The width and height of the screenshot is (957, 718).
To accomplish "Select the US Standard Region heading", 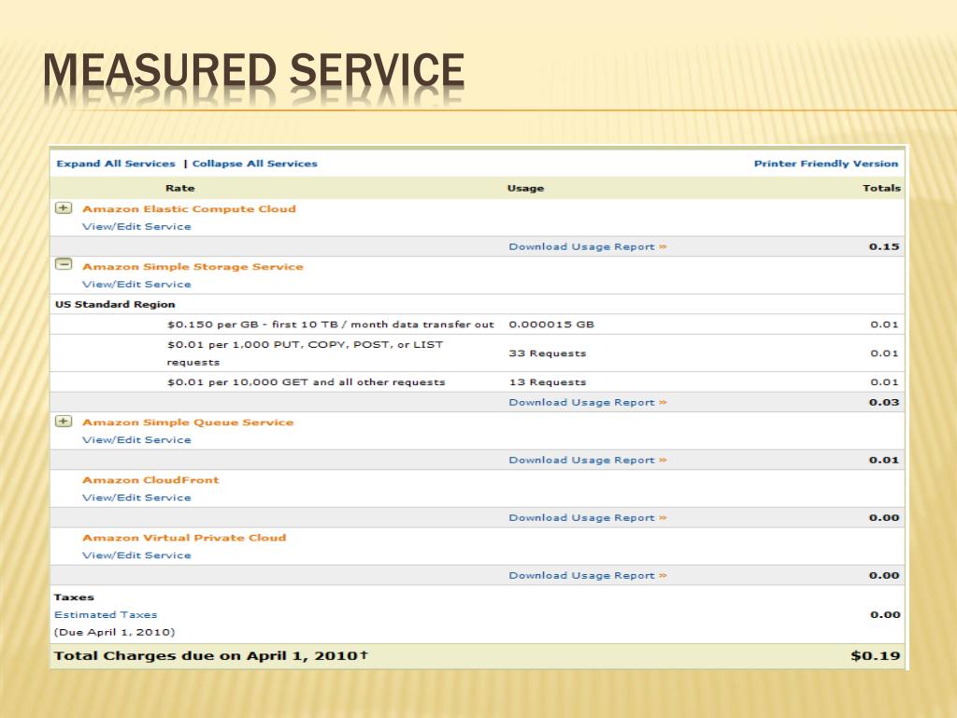I will pyautogui.click(x=115, y=304).
